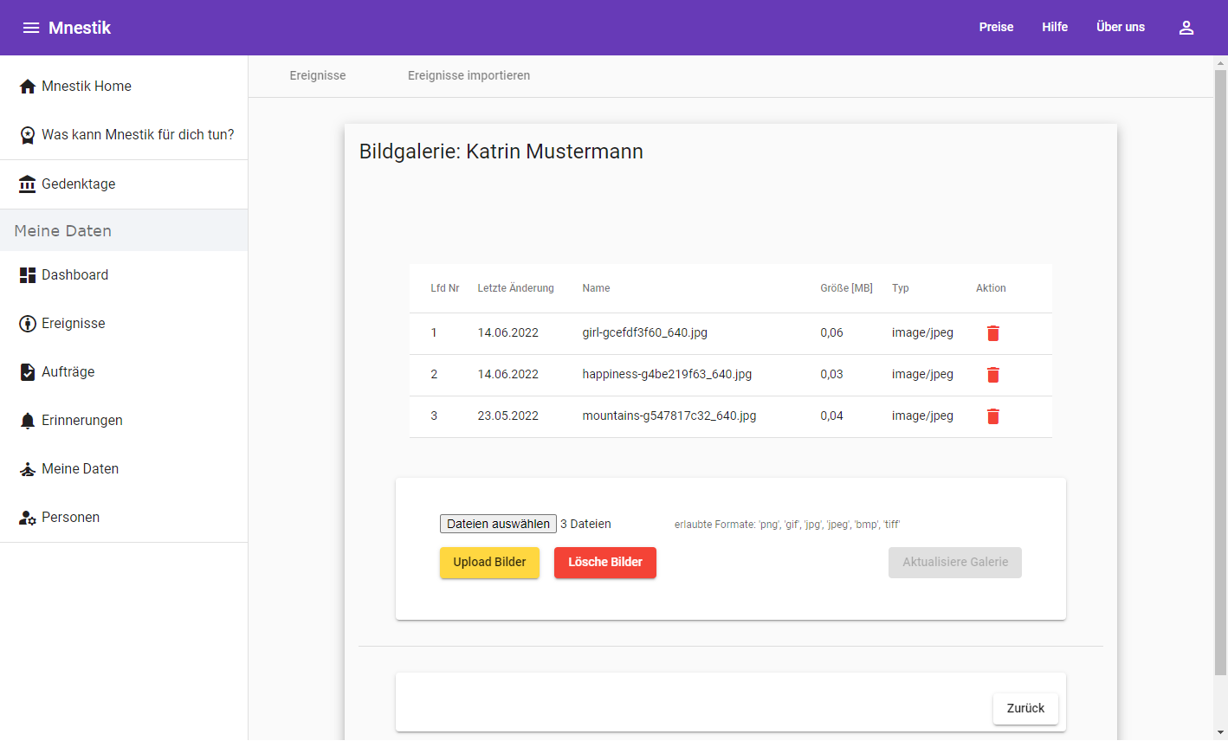
Task: Open Aufträge in the sidebar
Action: pyautogui.click(x=68, y=372)
